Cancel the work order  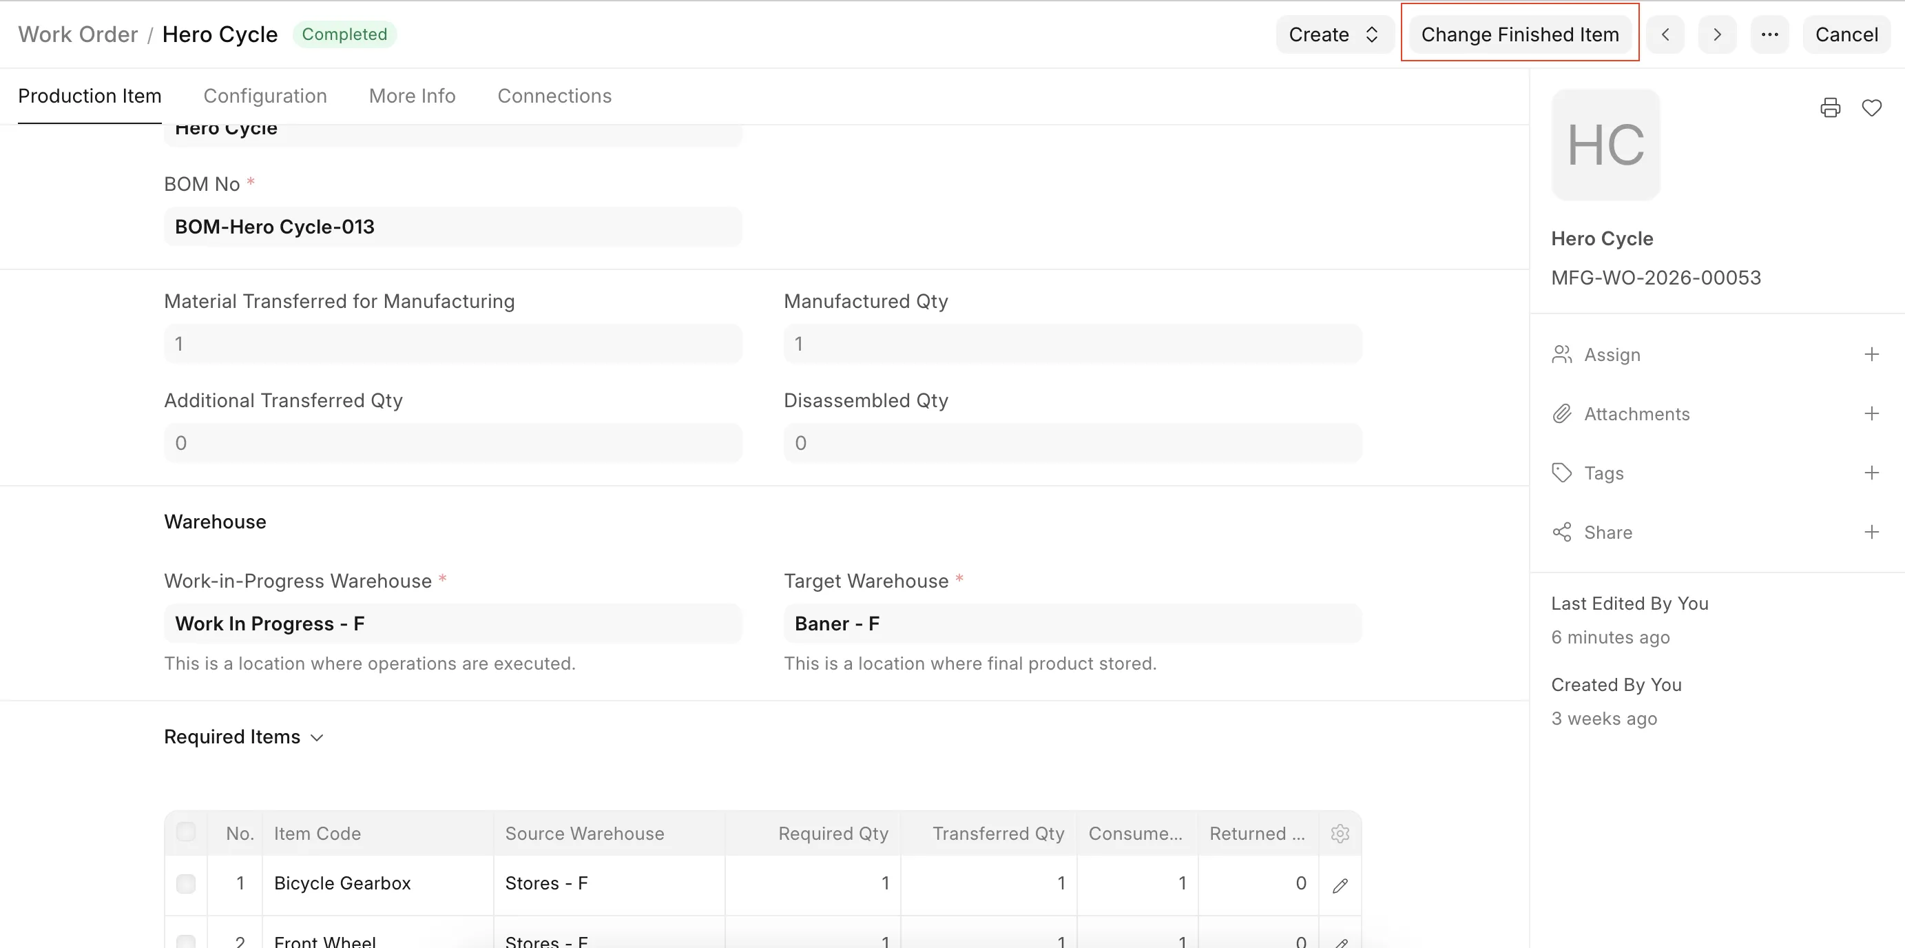click(x=1846, y=34)
